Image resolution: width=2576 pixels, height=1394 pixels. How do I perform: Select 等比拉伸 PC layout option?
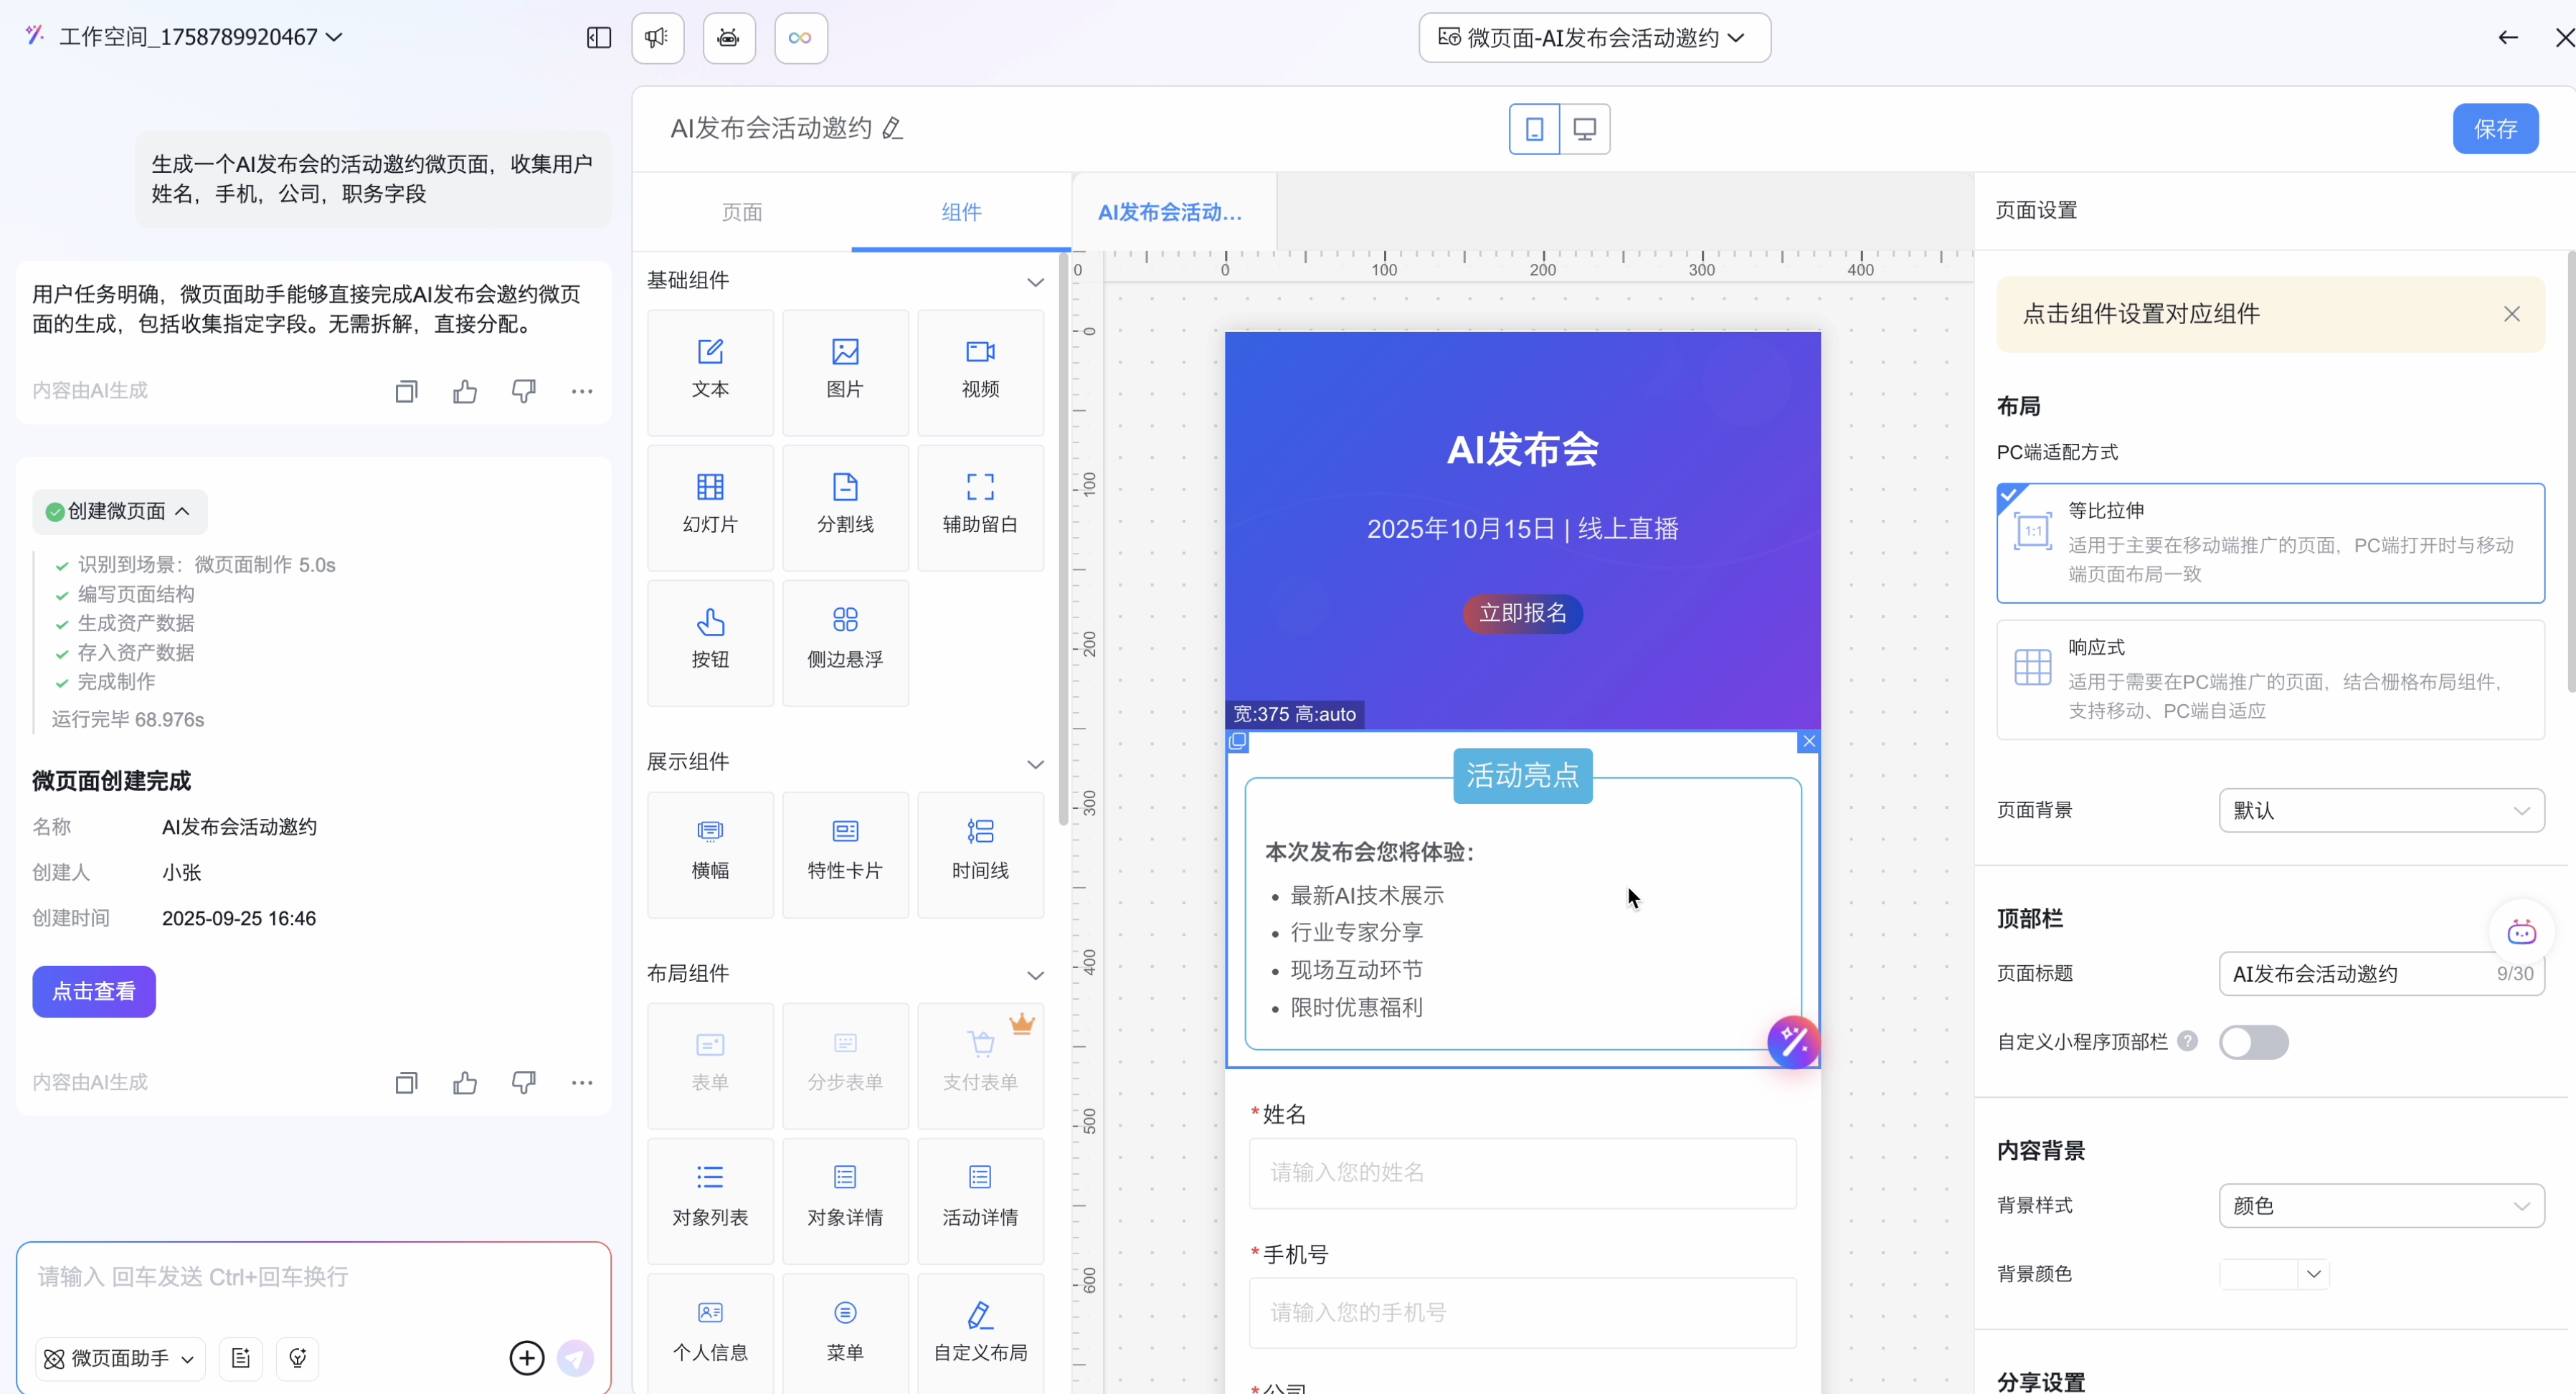coord(2270,542)
